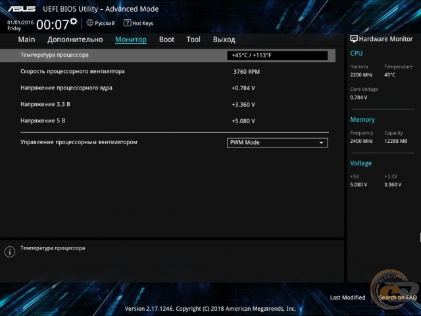
Task: Click the 3760 RPM value
Action: point(247,72)
